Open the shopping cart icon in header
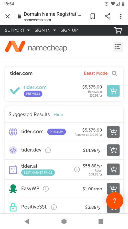This screenshot has height=229, width=128. tap(118, 30)
